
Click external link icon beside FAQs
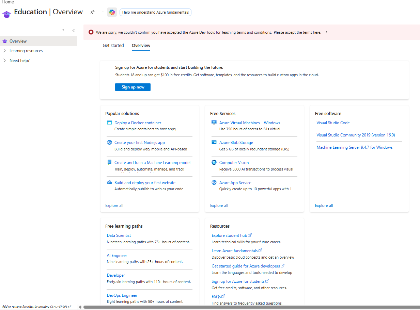223,296
